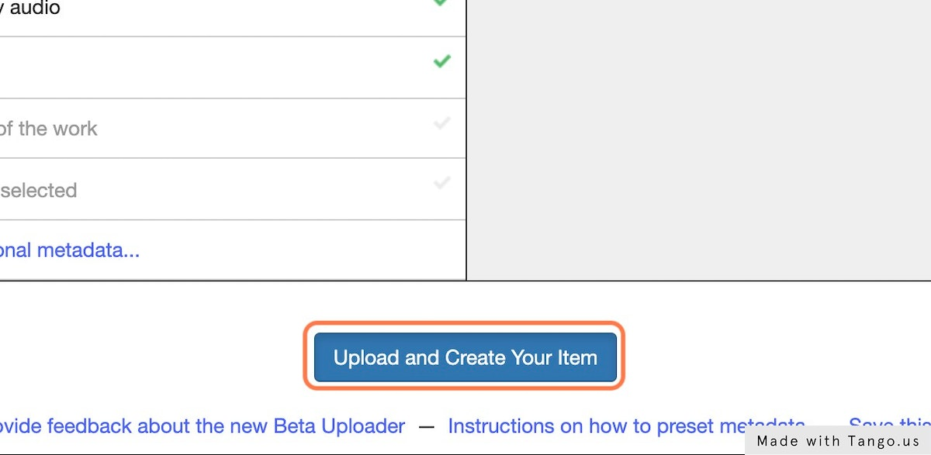Open the metadata options via the blue metadata link
The image size is (931, 455).
click(x=70, y=250)
